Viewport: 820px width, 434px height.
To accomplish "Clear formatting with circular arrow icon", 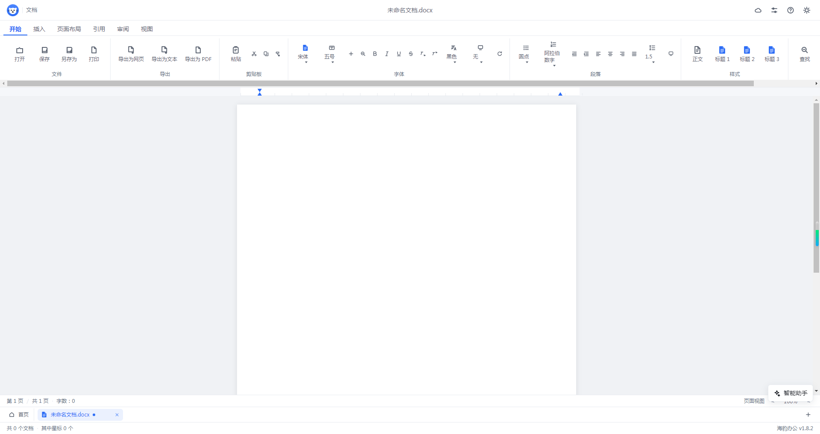I will point(500,54).
